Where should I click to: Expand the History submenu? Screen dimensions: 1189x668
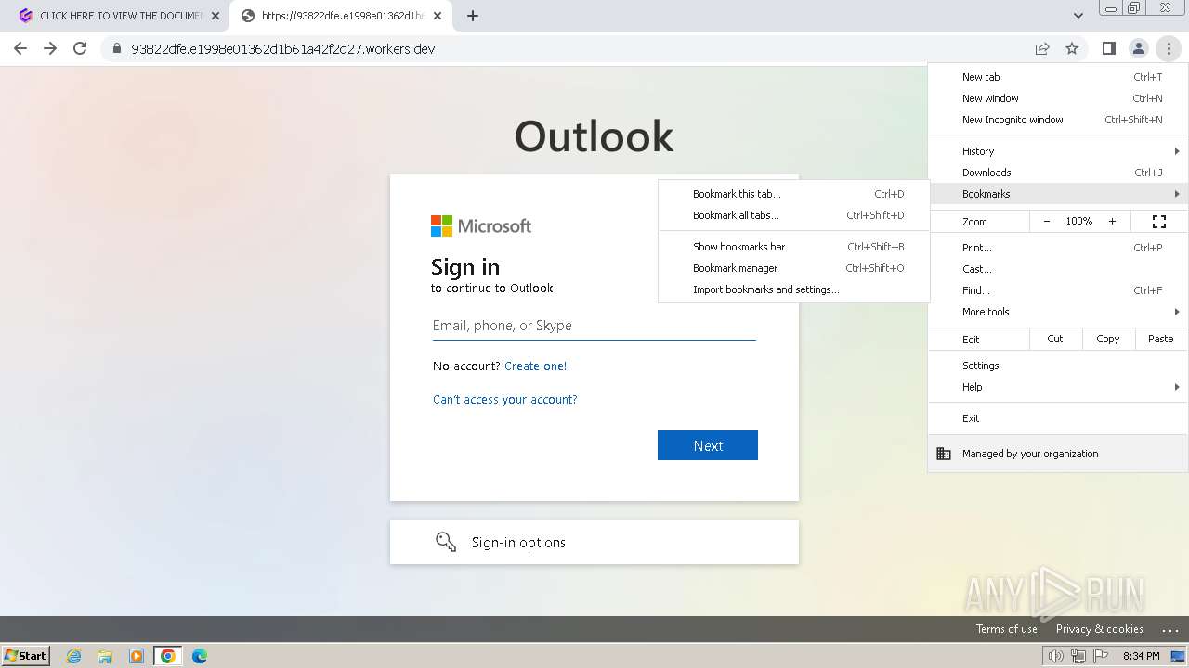1058,151
